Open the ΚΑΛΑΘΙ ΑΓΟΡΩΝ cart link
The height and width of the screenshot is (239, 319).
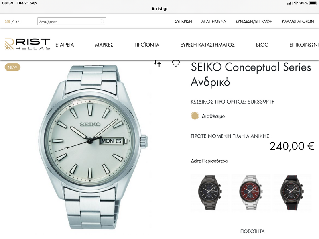click(x=298, y=22)
